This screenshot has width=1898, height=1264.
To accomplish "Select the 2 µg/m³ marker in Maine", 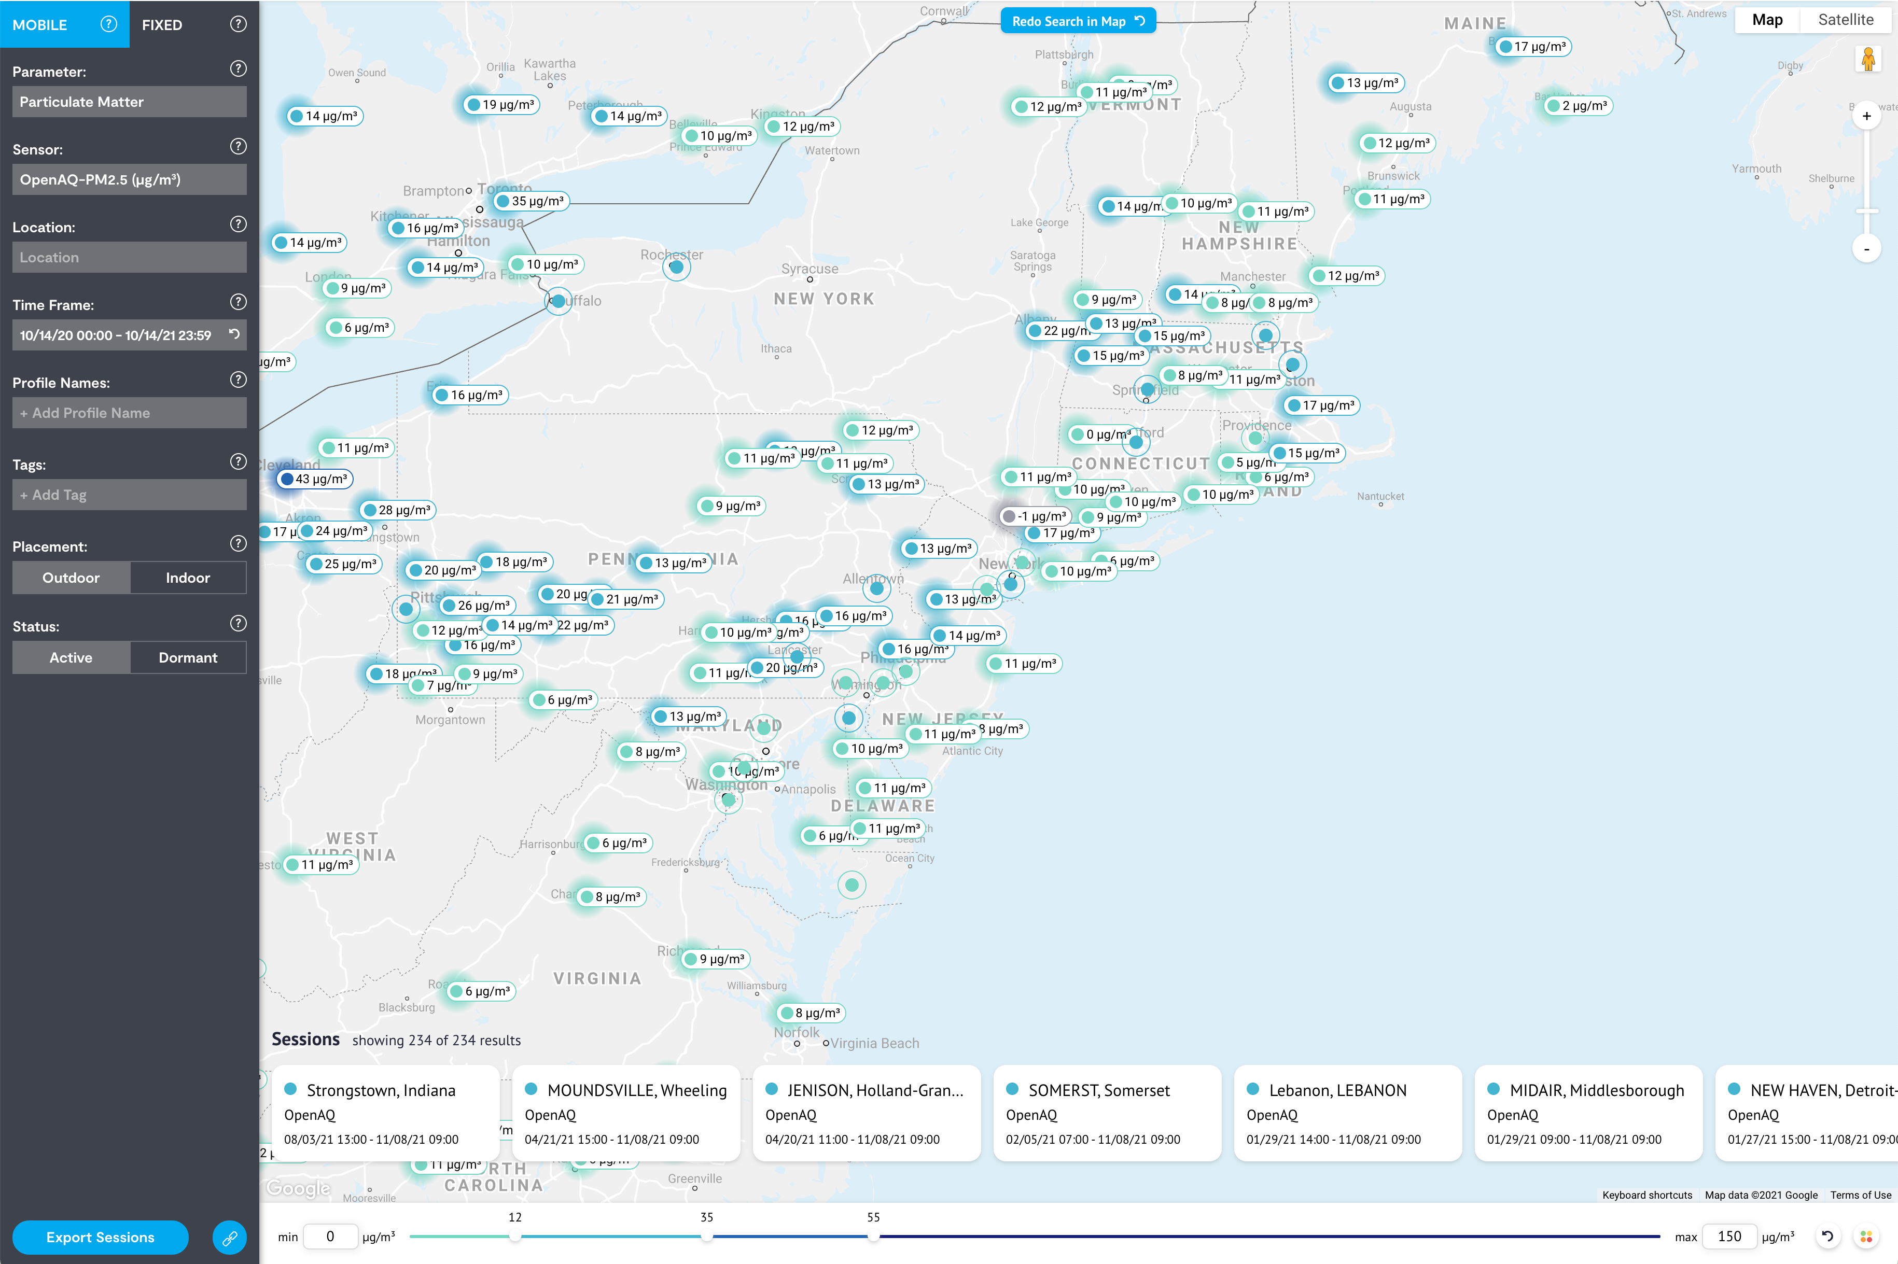I will 1578,106.
